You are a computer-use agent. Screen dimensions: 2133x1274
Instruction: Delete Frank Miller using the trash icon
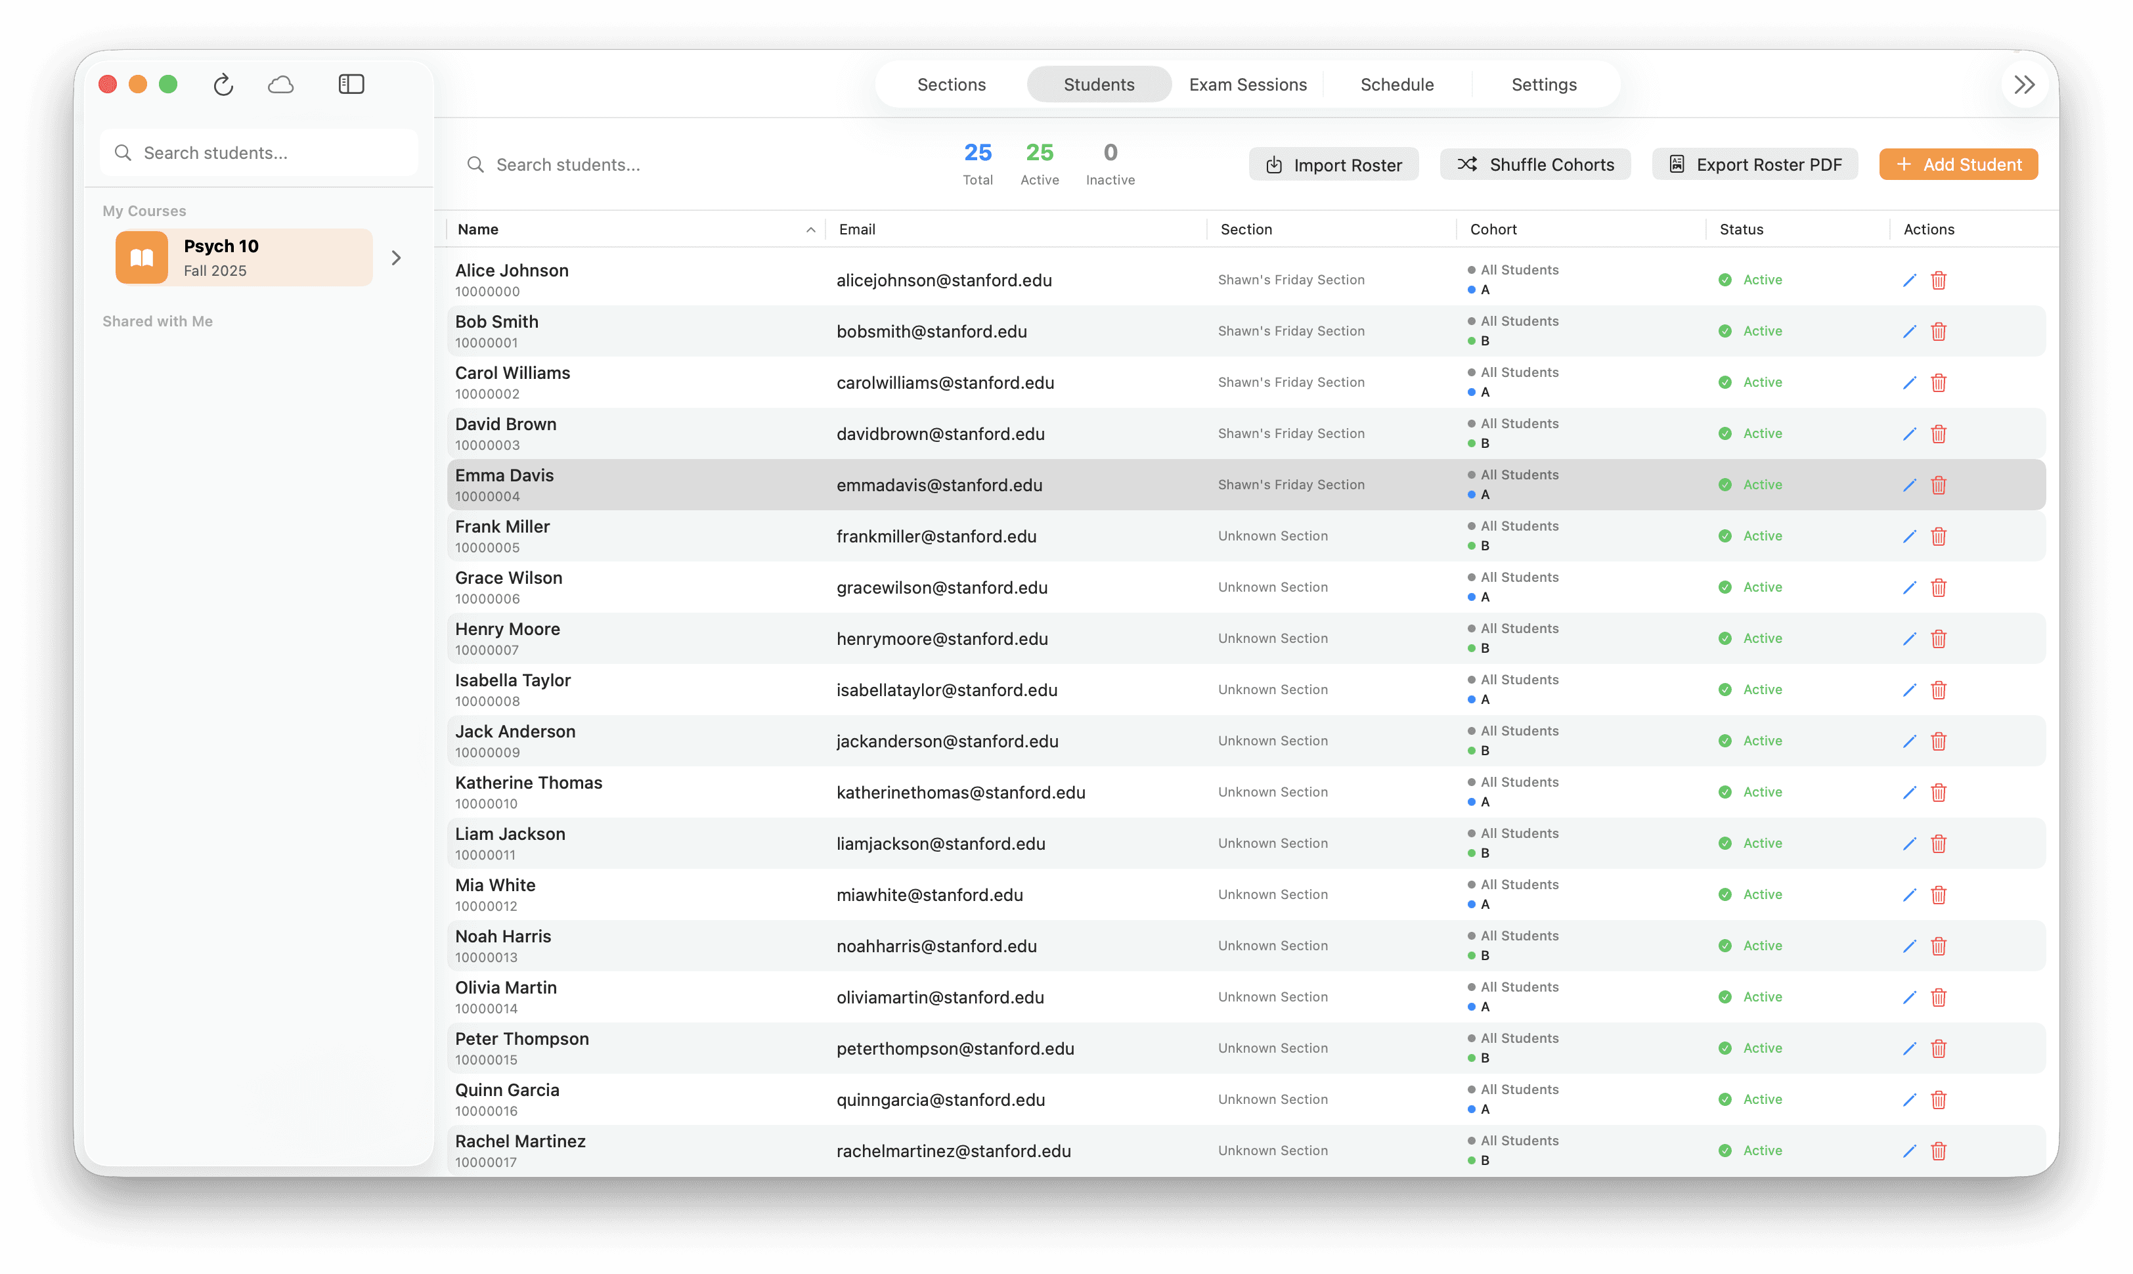click(x=1938, y=537)
